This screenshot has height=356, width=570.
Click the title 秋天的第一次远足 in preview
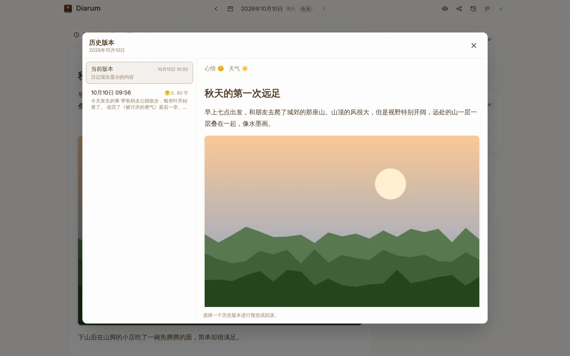click(242, 93)
